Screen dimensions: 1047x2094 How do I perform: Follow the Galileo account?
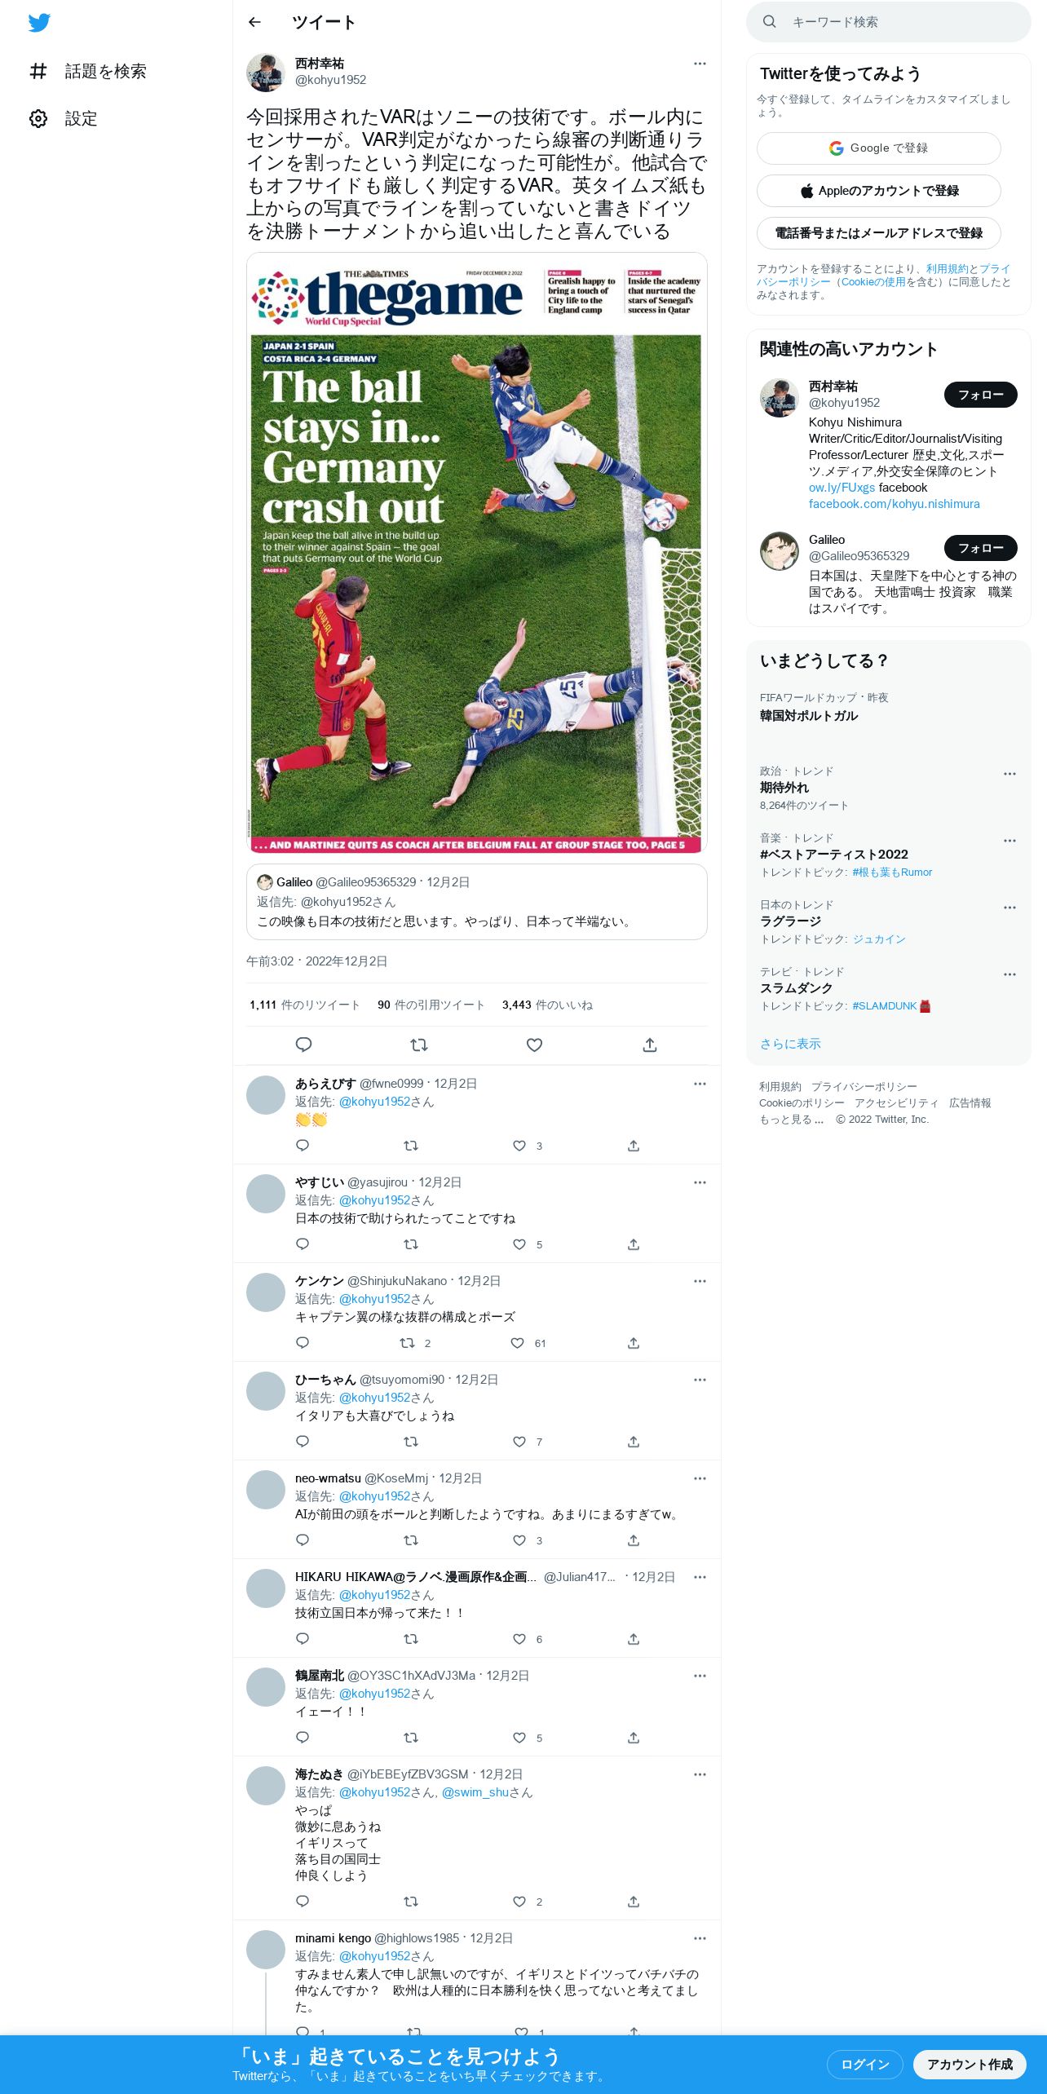tap(980, 548)
